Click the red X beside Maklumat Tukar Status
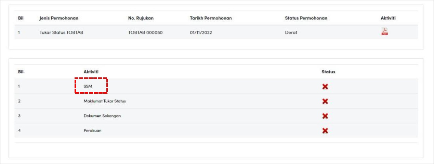Image resolution: width=434 pixels, height=164 pixels. (x=325, y=101)
